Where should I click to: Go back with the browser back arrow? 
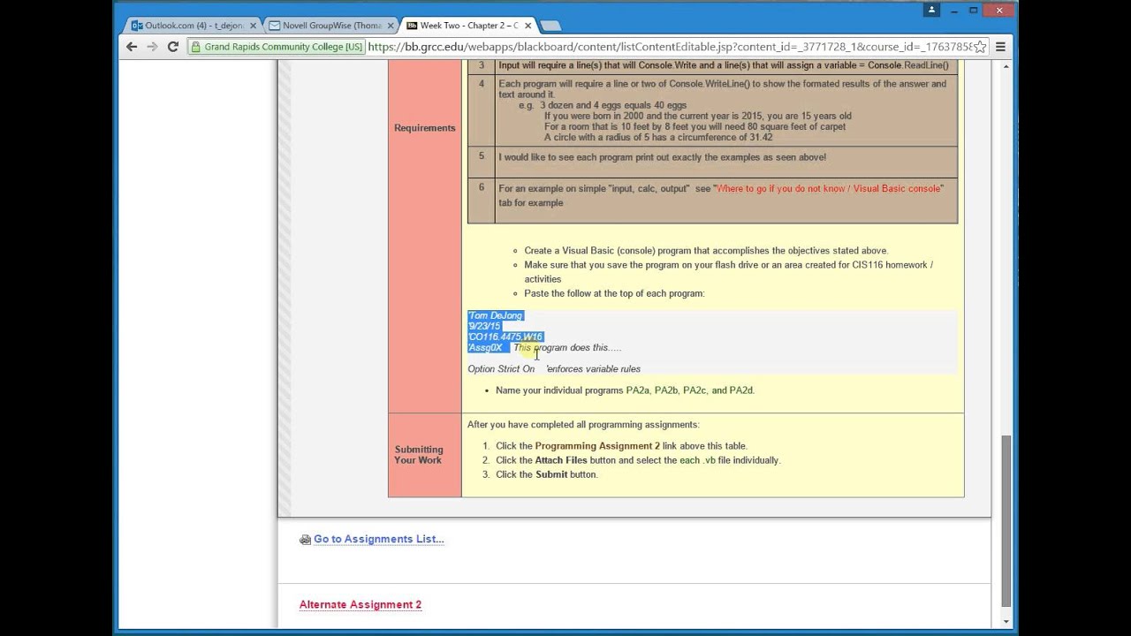pos(132,47)
